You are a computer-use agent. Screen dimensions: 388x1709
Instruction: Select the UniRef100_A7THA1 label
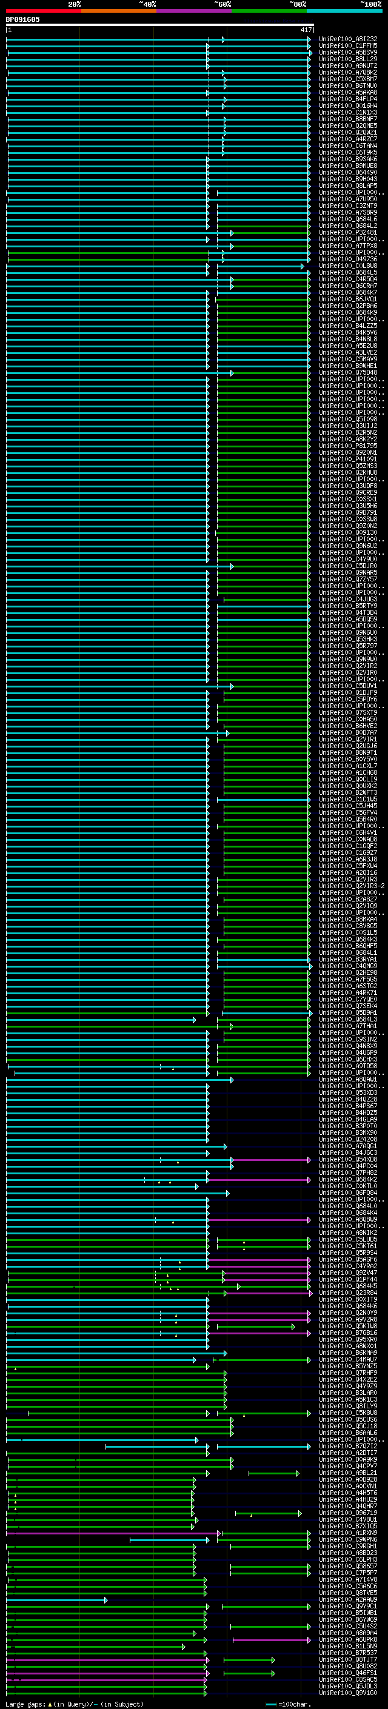348,1026
